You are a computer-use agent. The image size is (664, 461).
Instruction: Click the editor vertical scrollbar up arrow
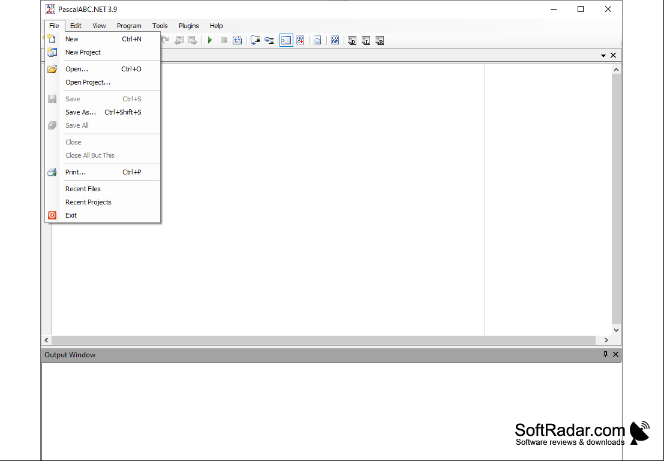point(616,70)
